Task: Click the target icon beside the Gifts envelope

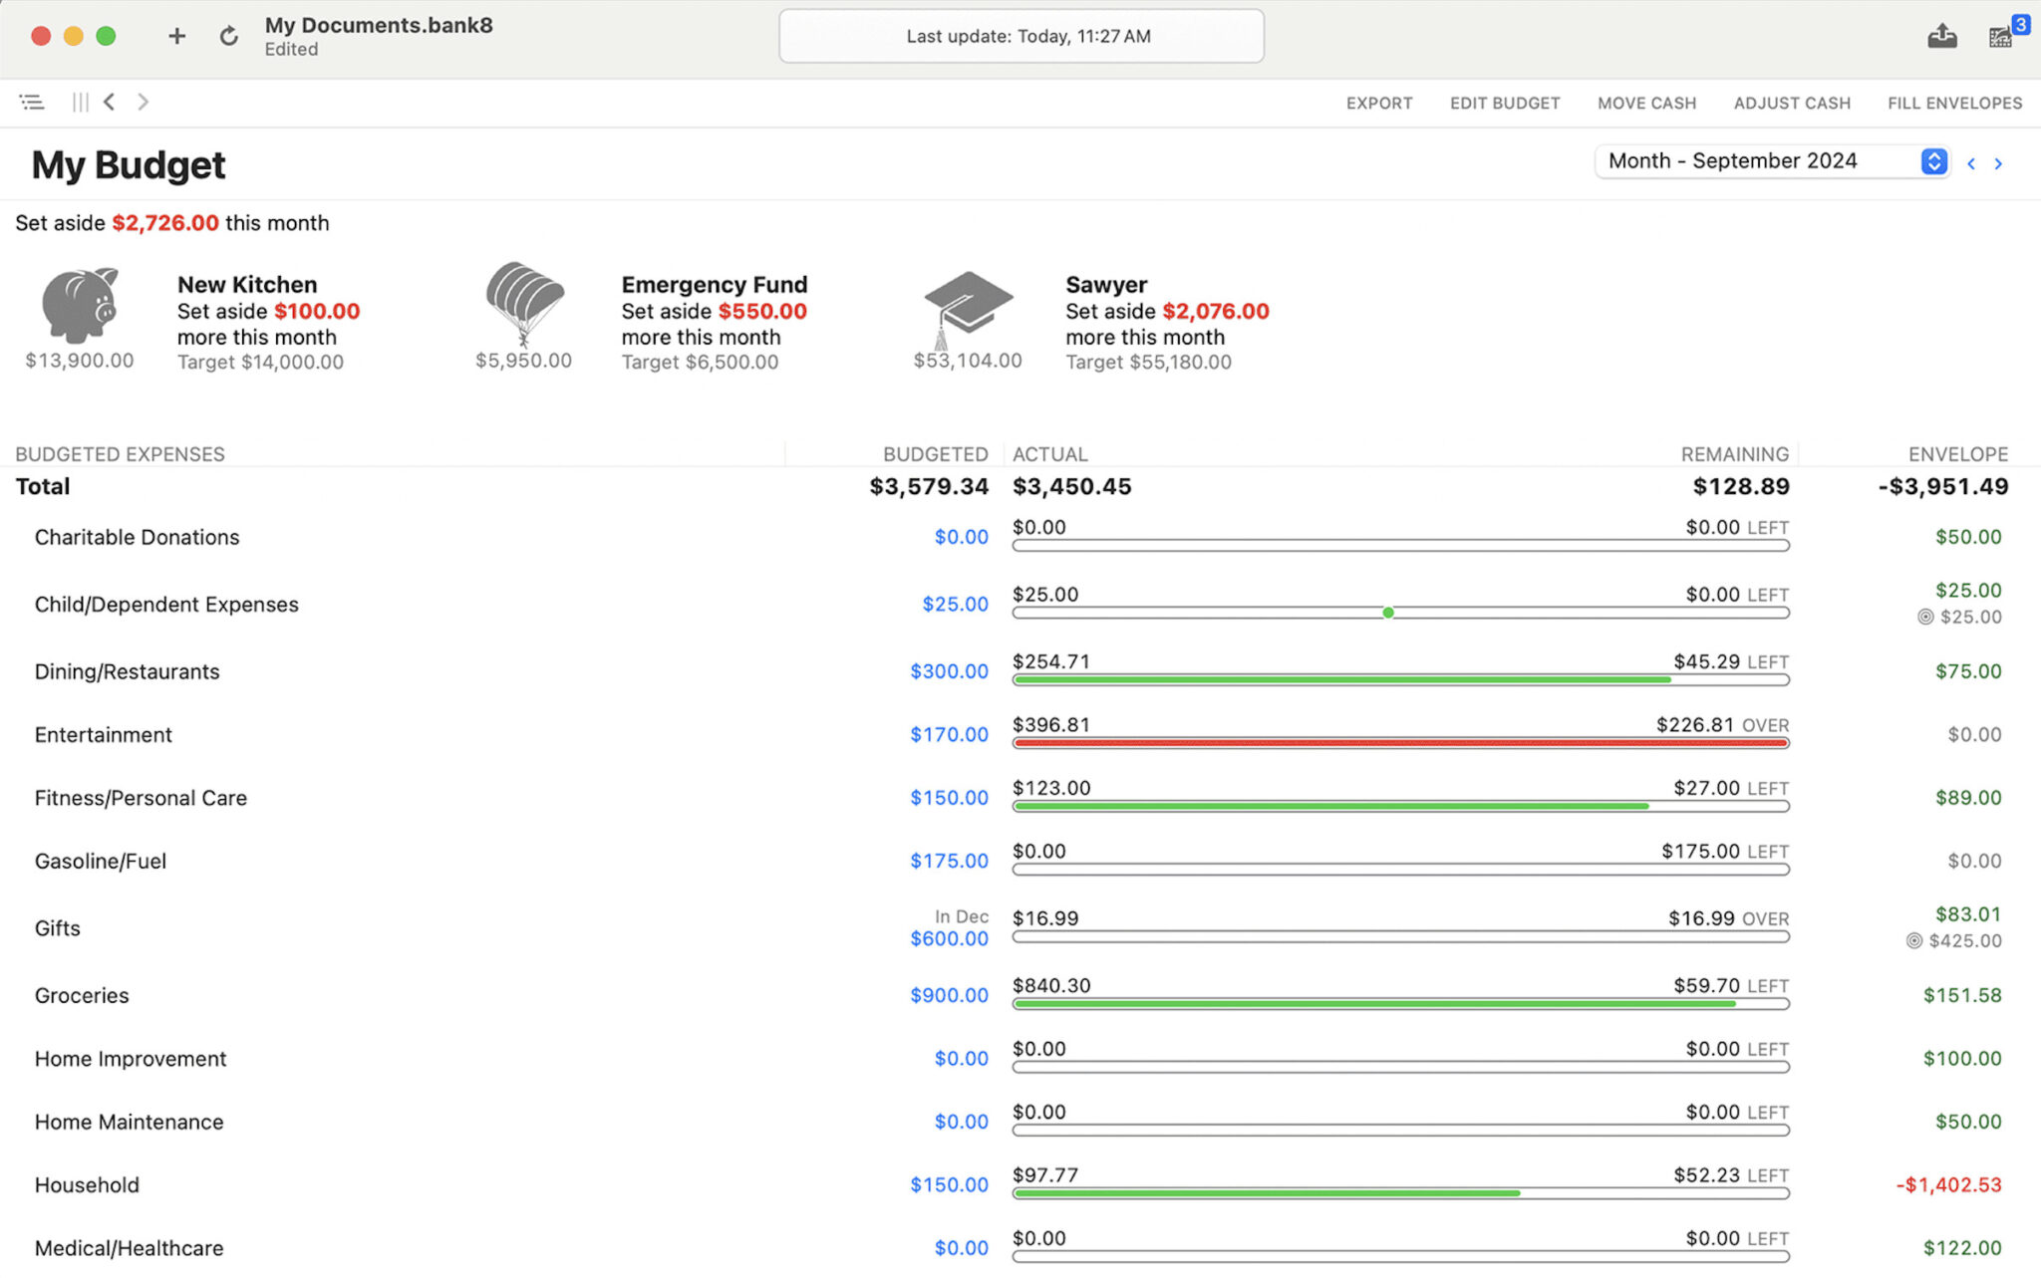Action: point(1913,940)
